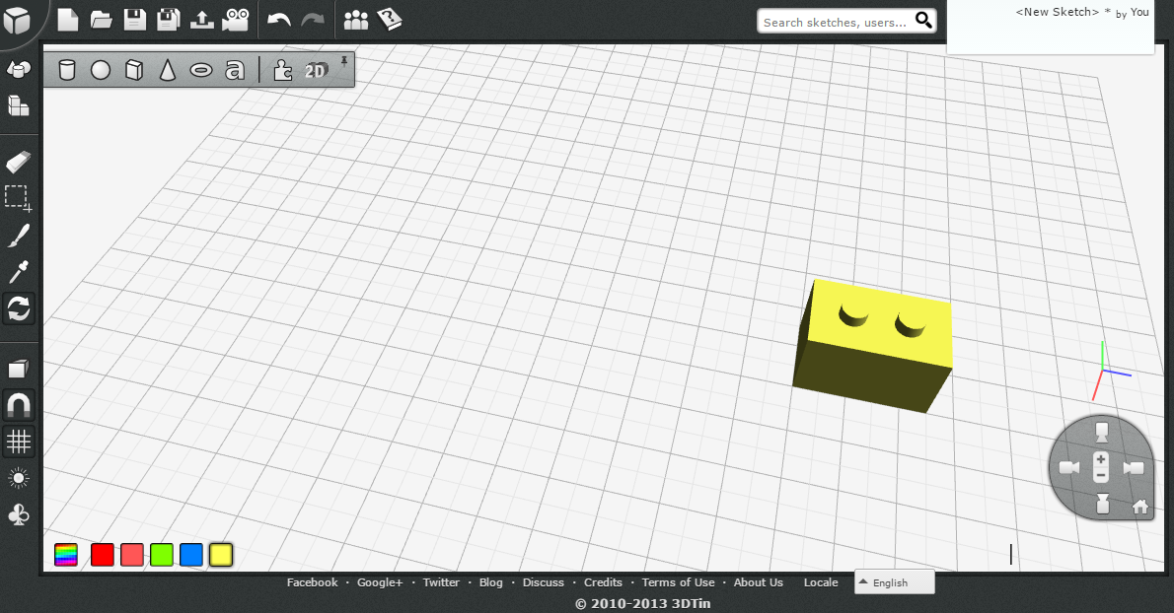Open the 2D extrude tool

[316, 70]
